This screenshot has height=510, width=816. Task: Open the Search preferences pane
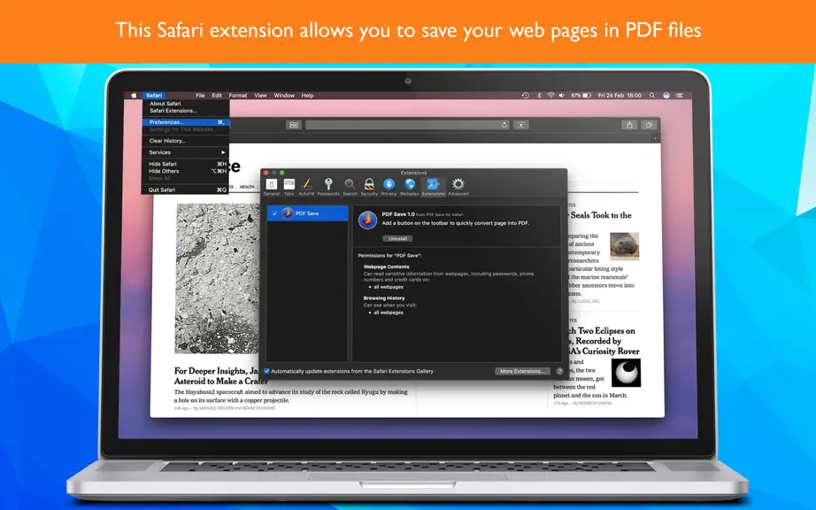350,186
